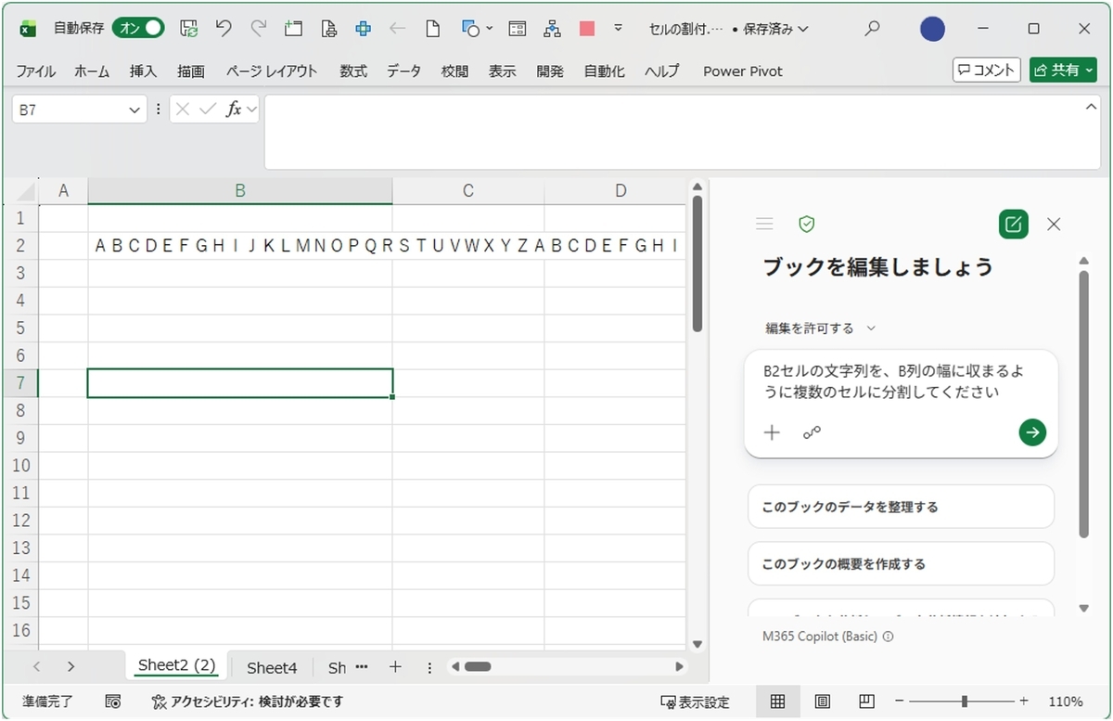The height and width of the screenshot is (721, 1113).
Task: Click the macro recording icon in status bar
Action: (113, 702)
